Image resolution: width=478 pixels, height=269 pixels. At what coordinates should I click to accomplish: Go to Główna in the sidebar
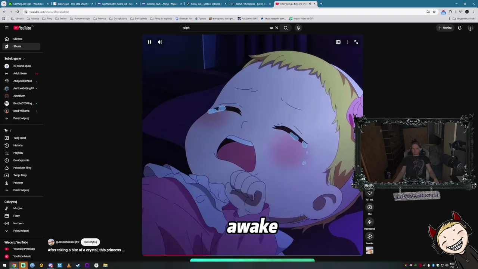pyautogui.click(x=21, y=39)
